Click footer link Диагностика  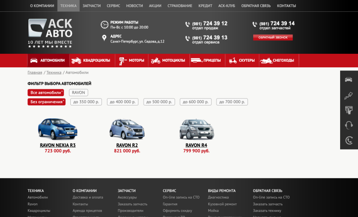click(x=218, y=197)
